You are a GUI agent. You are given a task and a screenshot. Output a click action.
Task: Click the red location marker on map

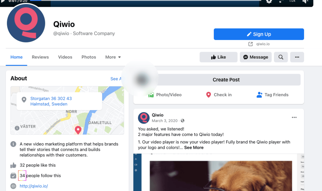coord(78,130)
